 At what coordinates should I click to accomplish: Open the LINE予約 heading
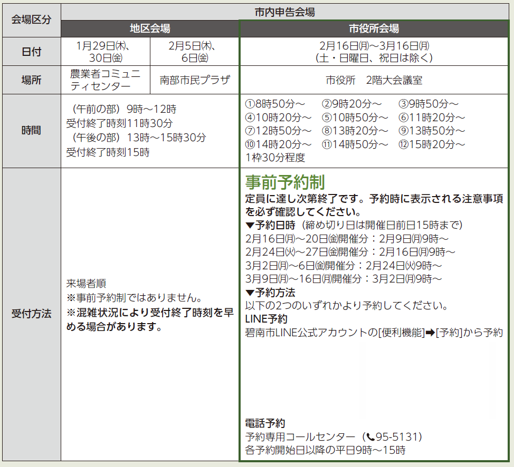[x=266, y=319]
